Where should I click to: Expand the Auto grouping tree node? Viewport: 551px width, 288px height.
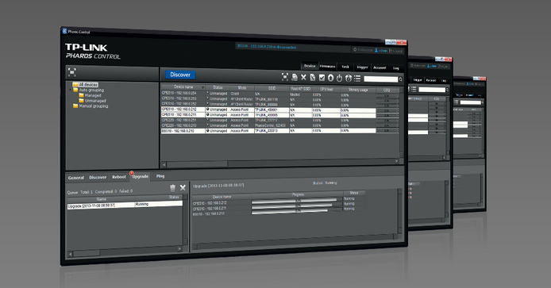point(70,90)
